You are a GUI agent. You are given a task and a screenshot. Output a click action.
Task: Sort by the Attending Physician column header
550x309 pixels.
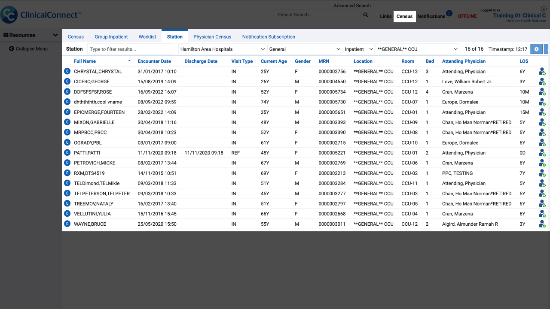coord(464,61)
